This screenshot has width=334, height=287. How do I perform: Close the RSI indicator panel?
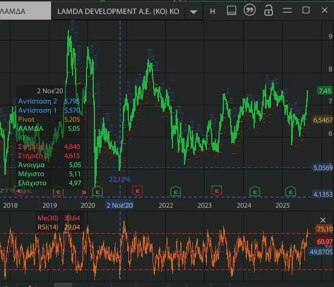pos(323,220)
